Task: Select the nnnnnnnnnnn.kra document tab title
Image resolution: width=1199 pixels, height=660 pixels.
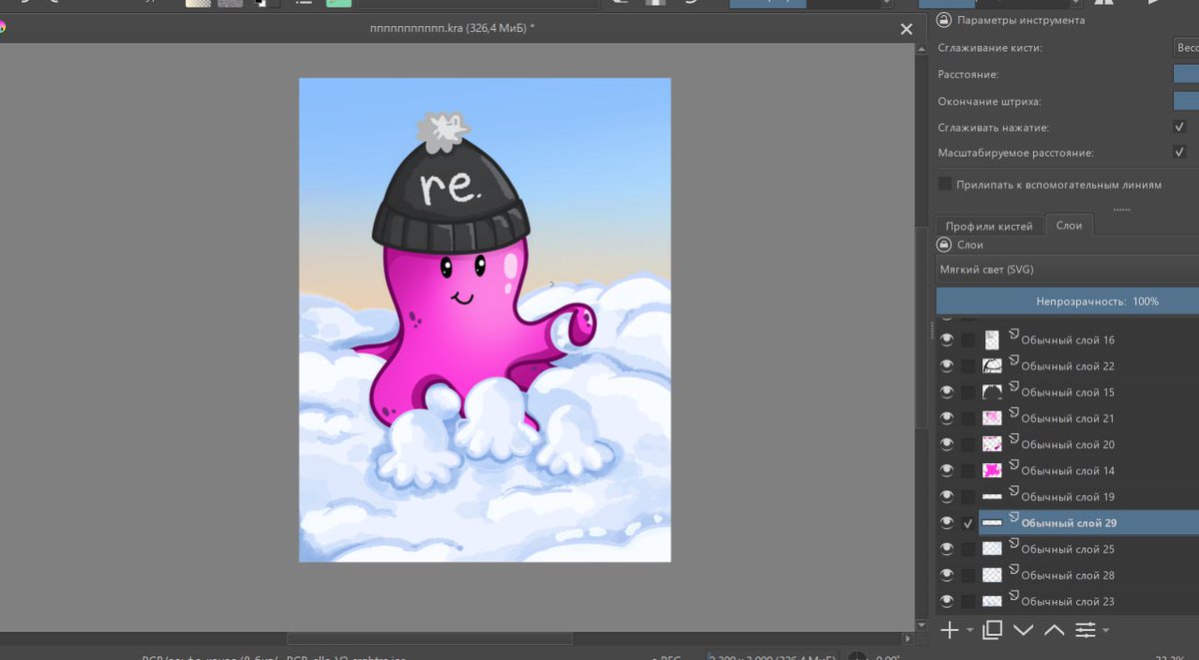Action: [452, 29]
